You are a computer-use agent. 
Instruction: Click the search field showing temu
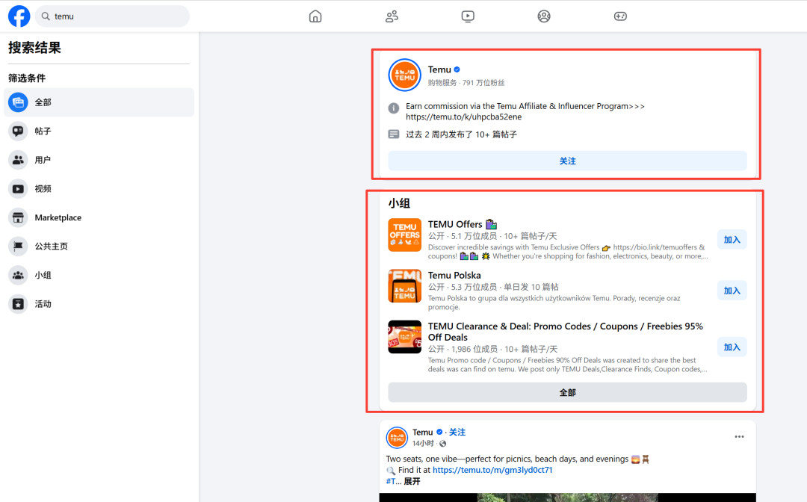[x=112, y=16]
